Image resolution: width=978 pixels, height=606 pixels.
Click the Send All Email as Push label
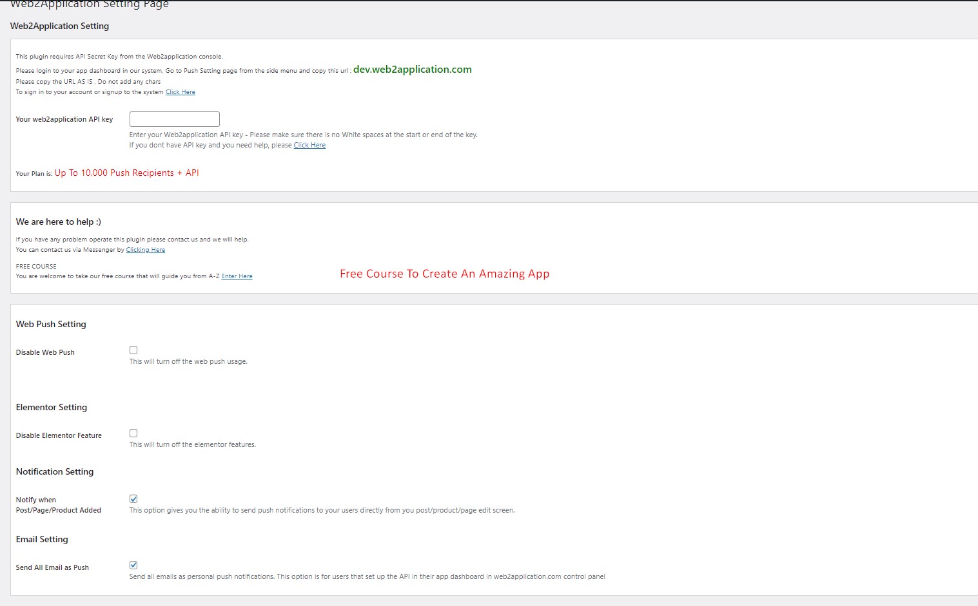click(52, 567)
